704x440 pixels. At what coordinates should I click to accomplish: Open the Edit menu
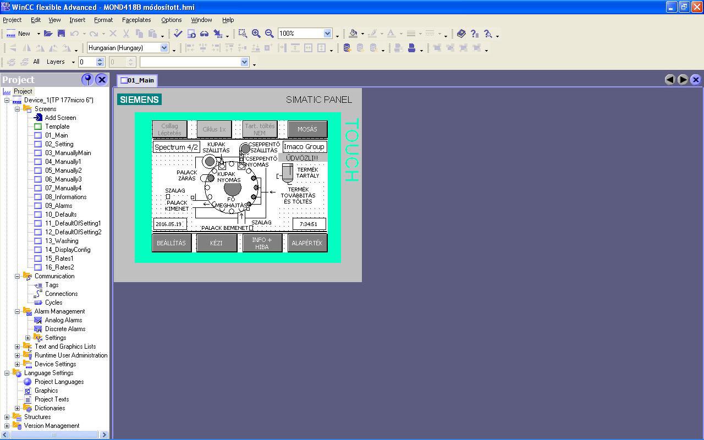click(x=36, y=20)
